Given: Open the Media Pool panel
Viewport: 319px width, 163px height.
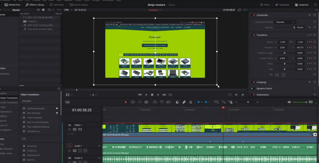Looking at the screenshot, I should (x=12, y=5).
